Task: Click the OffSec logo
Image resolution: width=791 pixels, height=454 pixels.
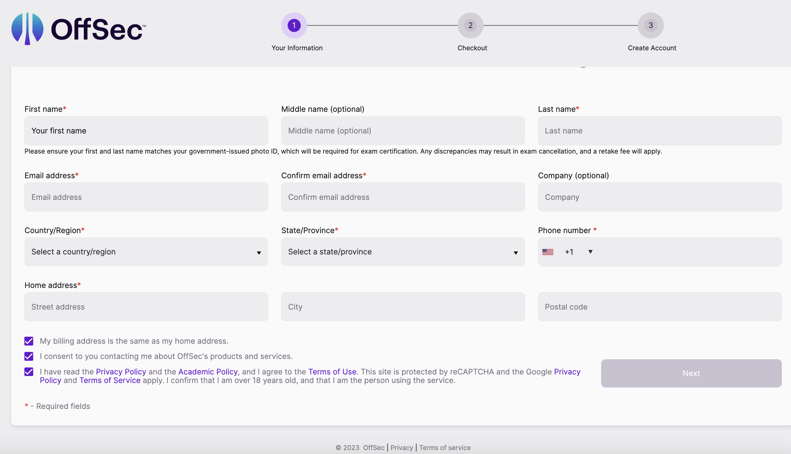Action: click(x=79, y=29)
